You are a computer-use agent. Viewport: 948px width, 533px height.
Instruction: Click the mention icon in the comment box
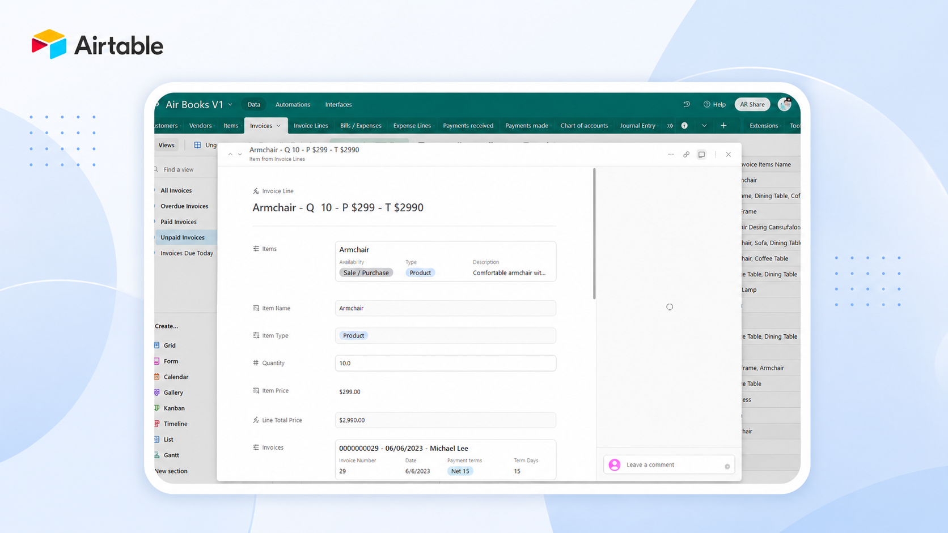[x=727, y=466]
